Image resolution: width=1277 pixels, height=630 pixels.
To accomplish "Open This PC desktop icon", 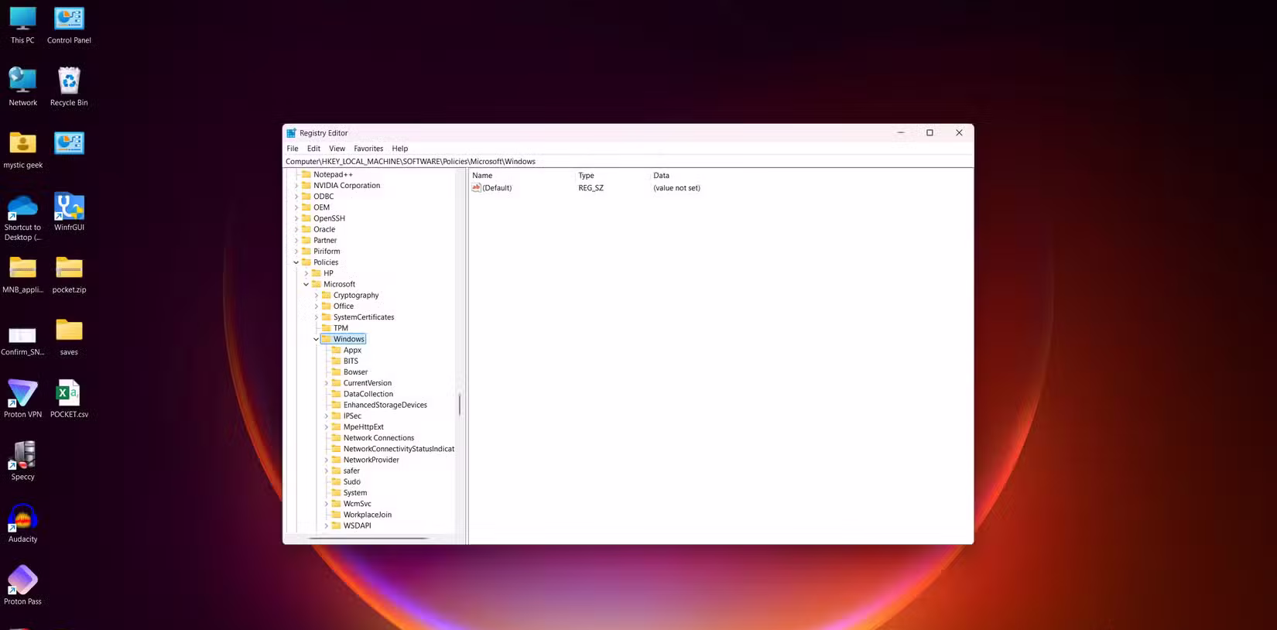I will pos(22,25).
